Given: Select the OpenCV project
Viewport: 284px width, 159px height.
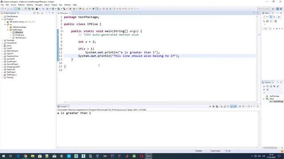Looking at the screenshot, I should [10, 53].
